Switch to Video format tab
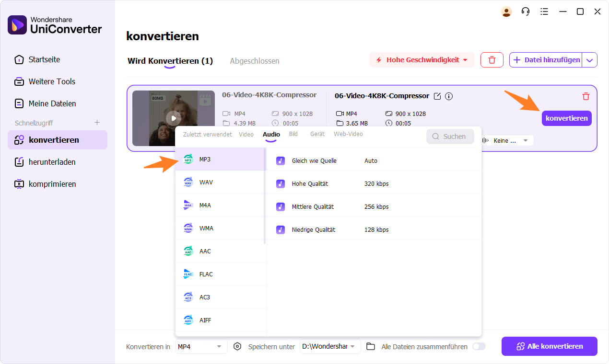Viewport: 609px width, 364px height. (x=246, y=134)
